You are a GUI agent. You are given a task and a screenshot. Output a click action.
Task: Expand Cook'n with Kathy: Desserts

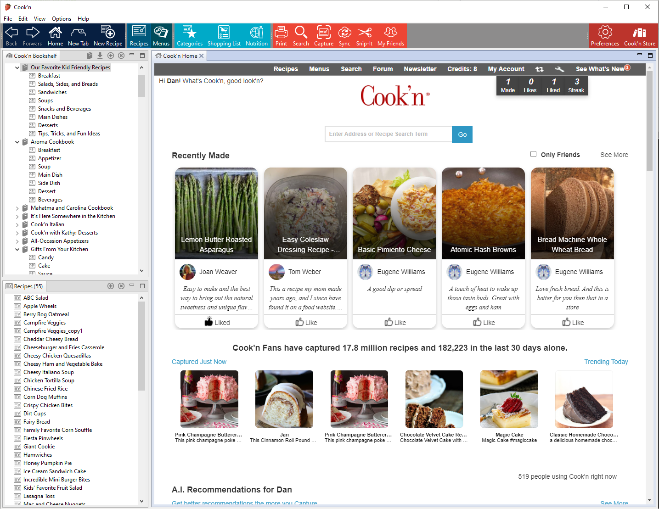17,233
